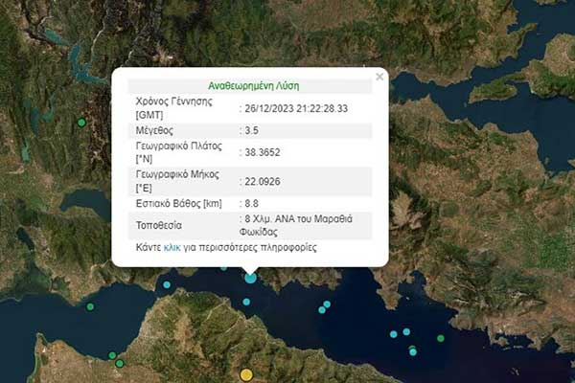This screenshot has height=383, width=575.
Task: Click the location text '8 Χλμ. ΑΝΑ του Μαραθιά'
Action: coord(298,220)
